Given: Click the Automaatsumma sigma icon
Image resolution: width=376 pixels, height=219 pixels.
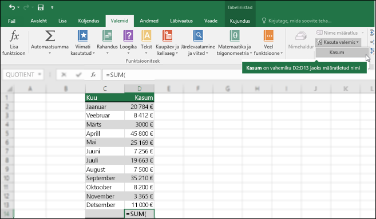Looking at the screenshot, I should point(50,36).
